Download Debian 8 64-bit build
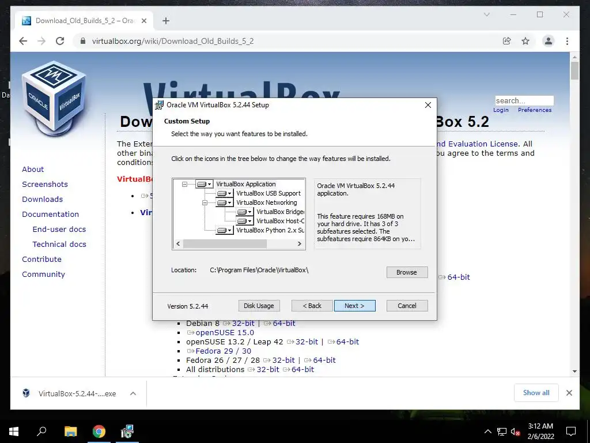 click(x=283, y=323)
